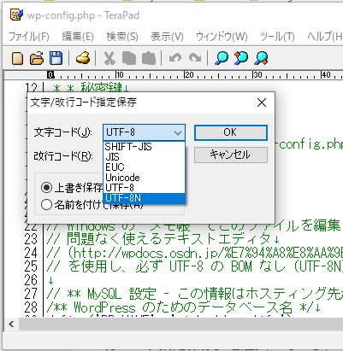Click the Find next magnifier icon
This screenshot has width=343, height=351.
[262, 58]
